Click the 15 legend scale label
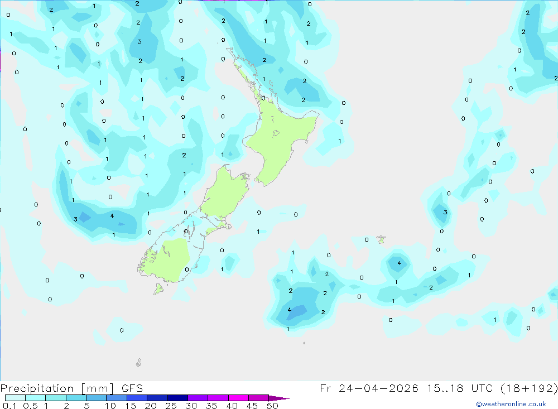 131,406
